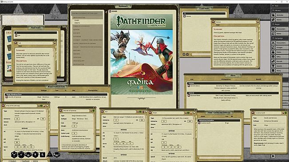Open the Items bag icon
Screen dimensions: 289x162
coord(273,52)
